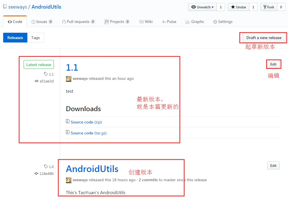This screenshot has height=197, width=288.
Task: Open the Issues tab
Action: pyautogui.click(x=42, y=22)
